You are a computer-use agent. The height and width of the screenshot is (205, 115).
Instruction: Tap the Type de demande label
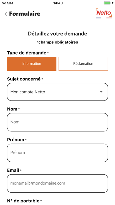pos(27,53)
